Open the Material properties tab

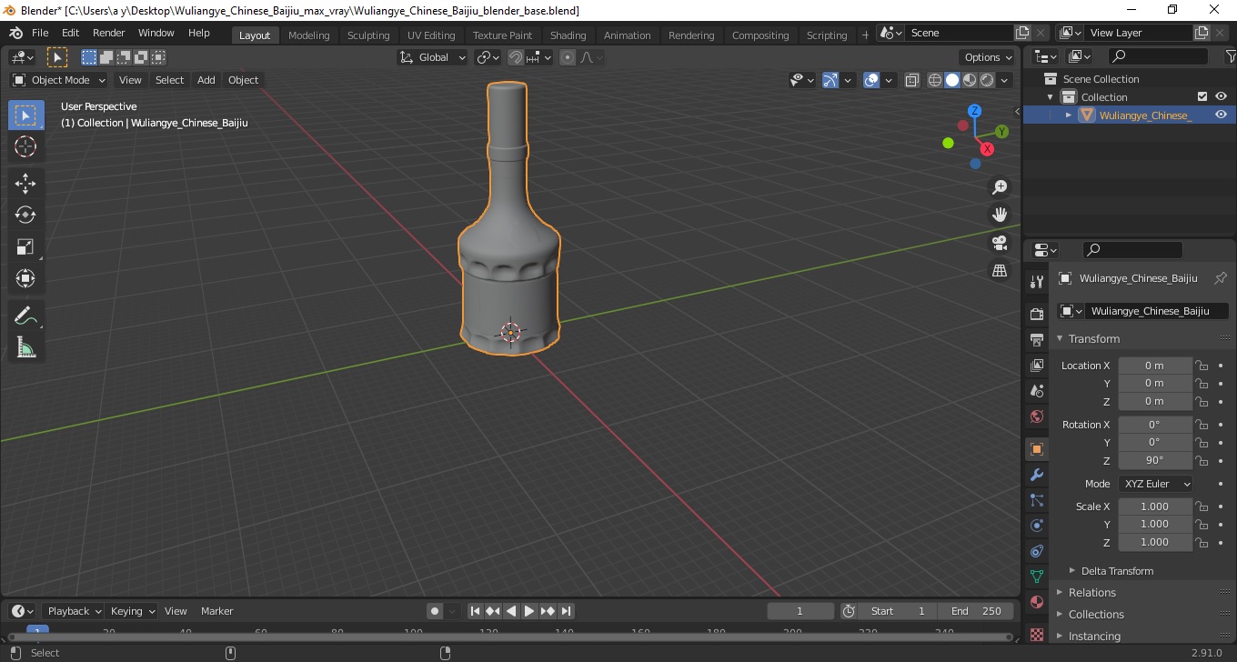coord(1037,602)
